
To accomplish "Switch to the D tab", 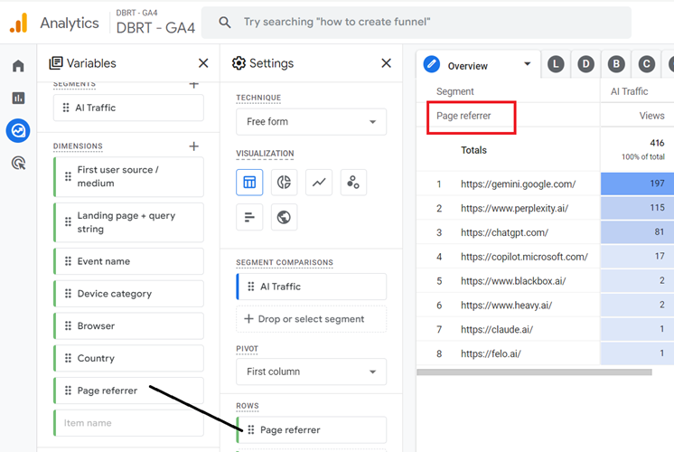I will (x=585, y=64).
